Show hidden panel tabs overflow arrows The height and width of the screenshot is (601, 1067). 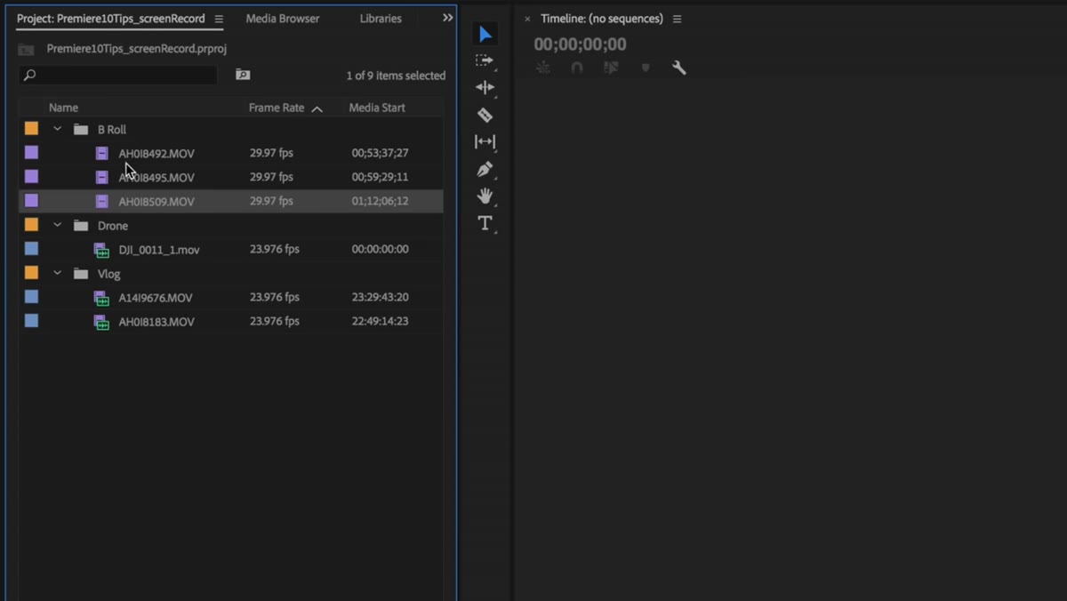[x=447, y=18]
